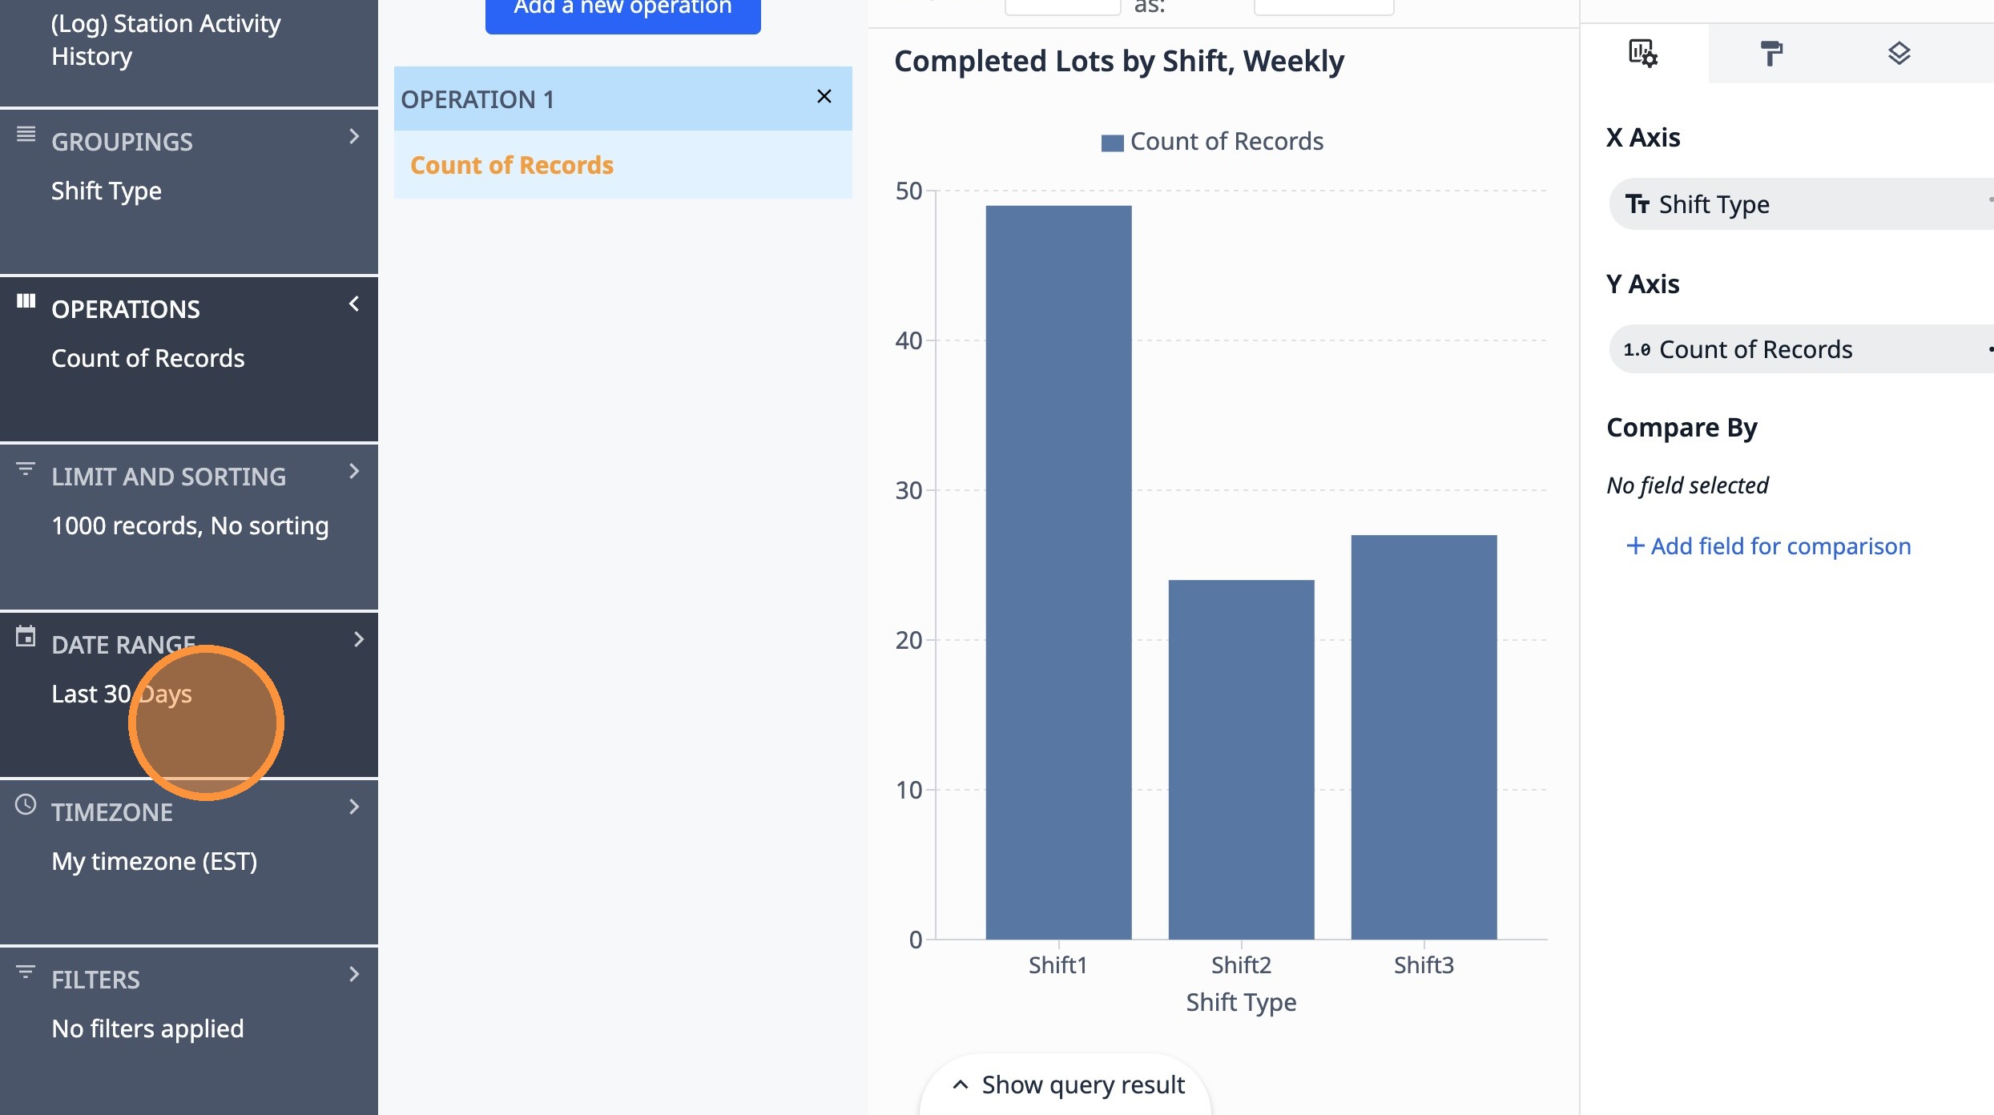1994x1115 pixels.
Task: Open the chart settings tab icon
Action: pyautogui.click(x=1642, y=54)
